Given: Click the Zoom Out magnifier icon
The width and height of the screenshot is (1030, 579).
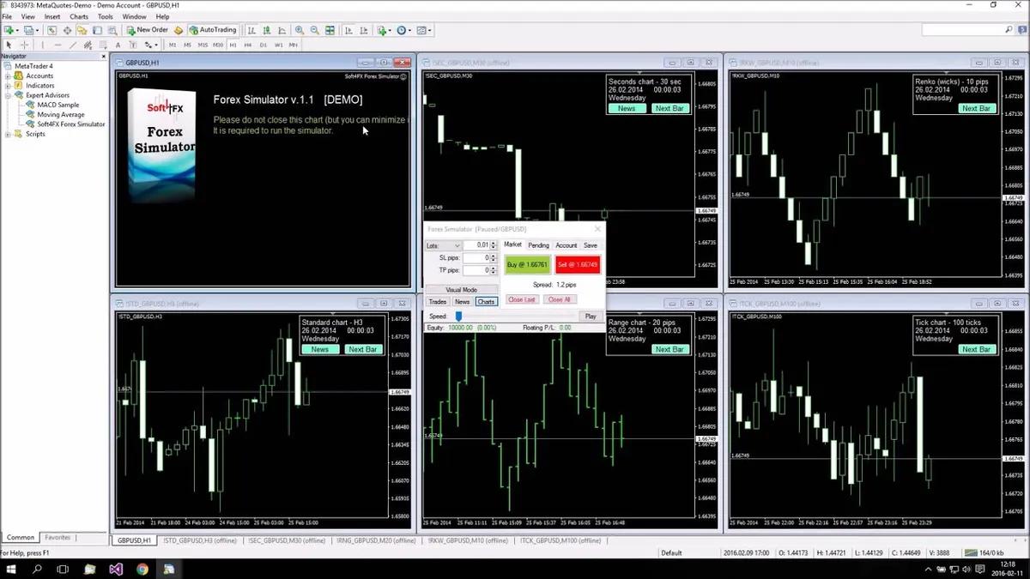Looking at the screenshot, I should click(314, 30).
